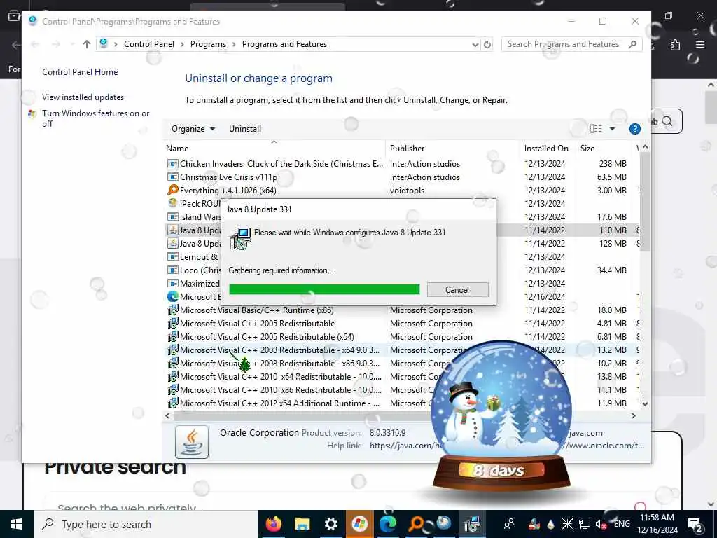This screenshot has width=717, height=538.
Task: Click the Help question mark icon
Action: 634,129
